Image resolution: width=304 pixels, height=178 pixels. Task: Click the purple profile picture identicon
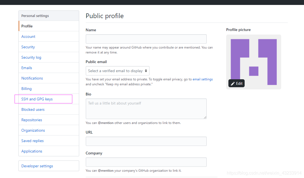(254, 62)
